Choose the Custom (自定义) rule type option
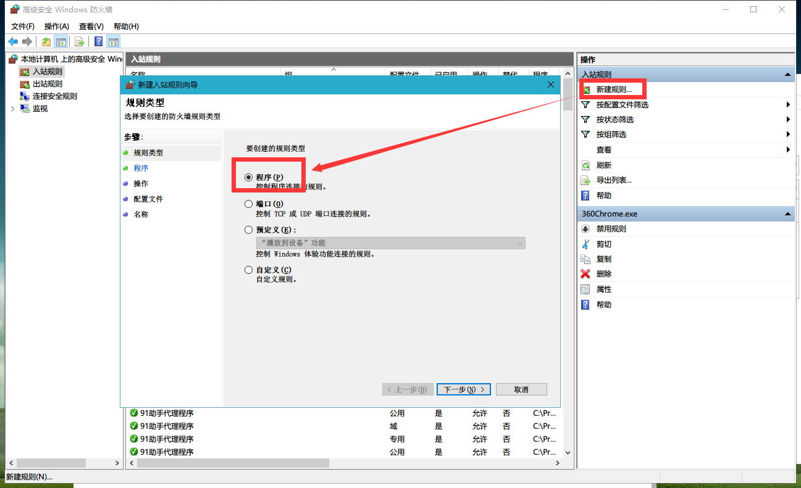 249,270
